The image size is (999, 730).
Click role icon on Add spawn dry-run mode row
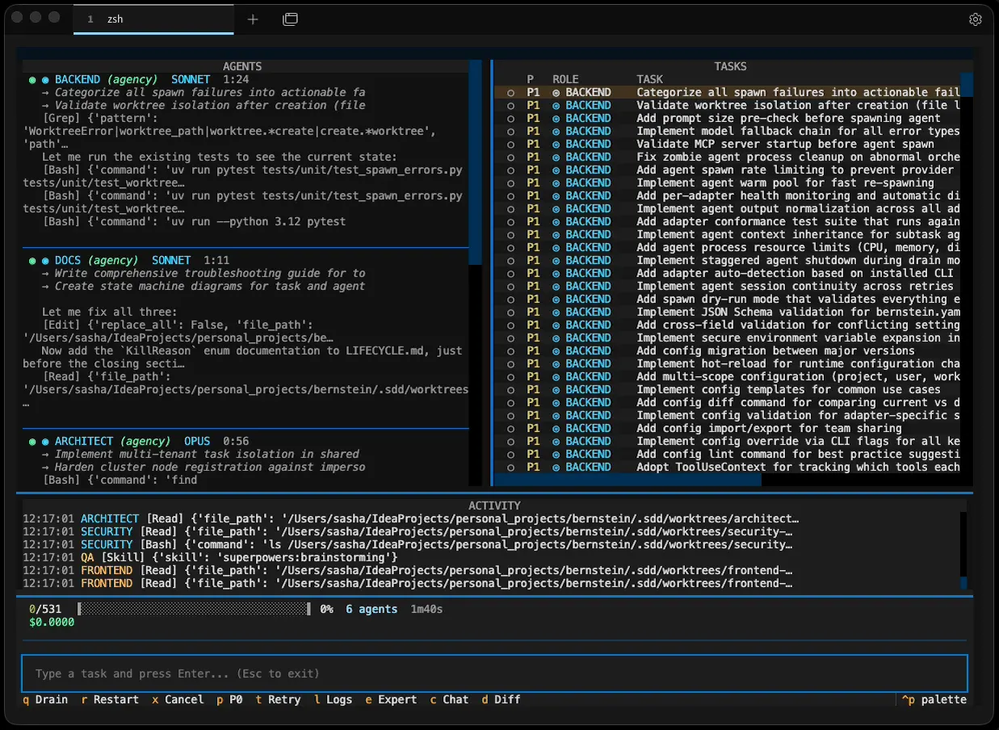tap(556, 300)
